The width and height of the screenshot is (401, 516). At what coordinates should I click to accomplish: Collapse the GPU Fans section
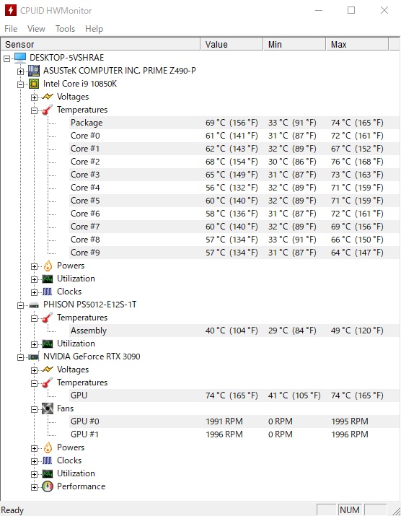point(34,409)
